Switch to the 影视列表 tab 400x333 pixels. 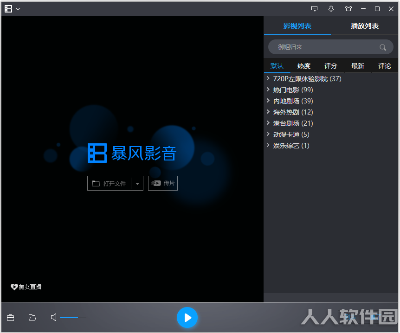(297, 26)
